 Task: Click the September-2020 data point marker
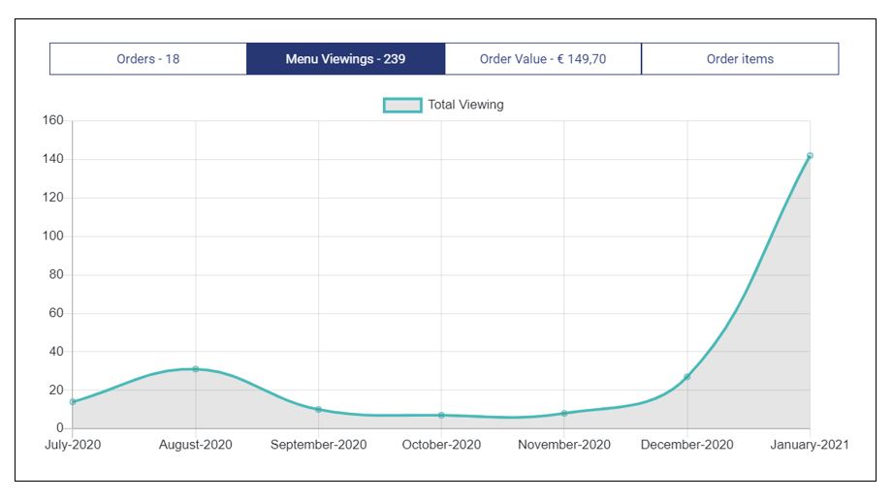tap(318, 409)
